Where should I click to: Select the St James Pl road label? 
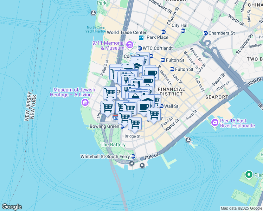tap(244, 44)
